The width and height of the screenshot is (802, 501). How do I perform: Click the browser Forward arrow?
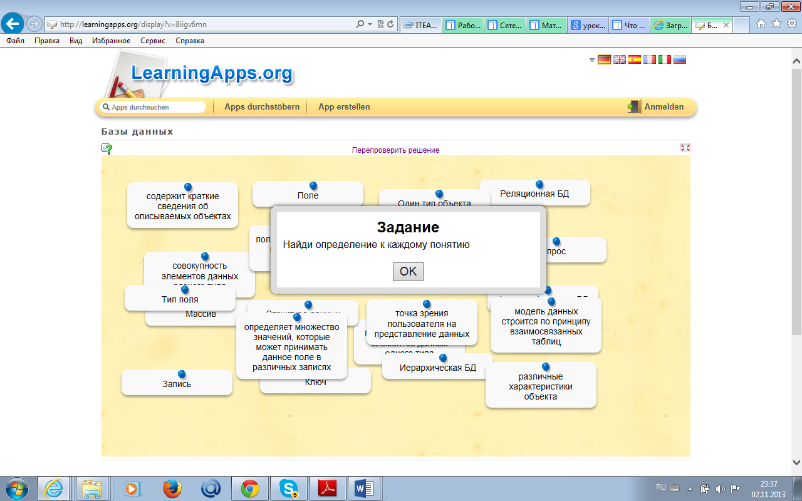(34, 24)
